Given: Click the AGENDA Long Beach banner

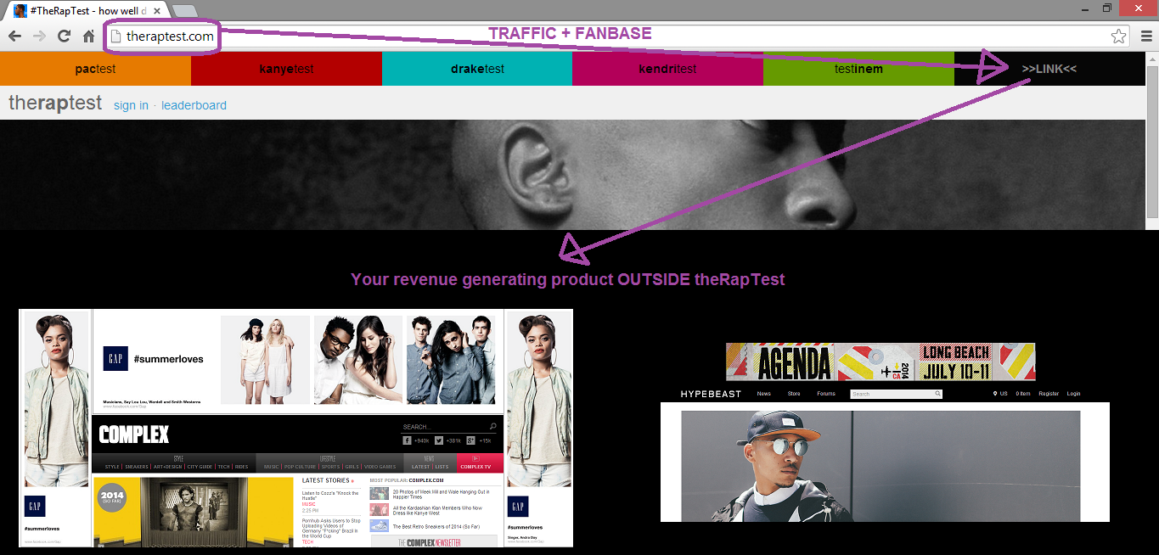Looking at the screenshot, I should tap(881, 362).
